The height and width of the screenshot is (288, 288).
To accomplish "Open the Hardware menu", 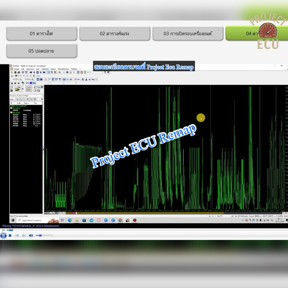I will click(30, 69).
